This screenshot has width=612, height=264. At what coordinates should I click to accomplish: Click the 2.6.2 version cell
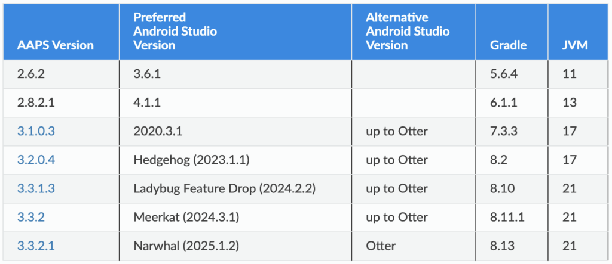tap(32, 74)
